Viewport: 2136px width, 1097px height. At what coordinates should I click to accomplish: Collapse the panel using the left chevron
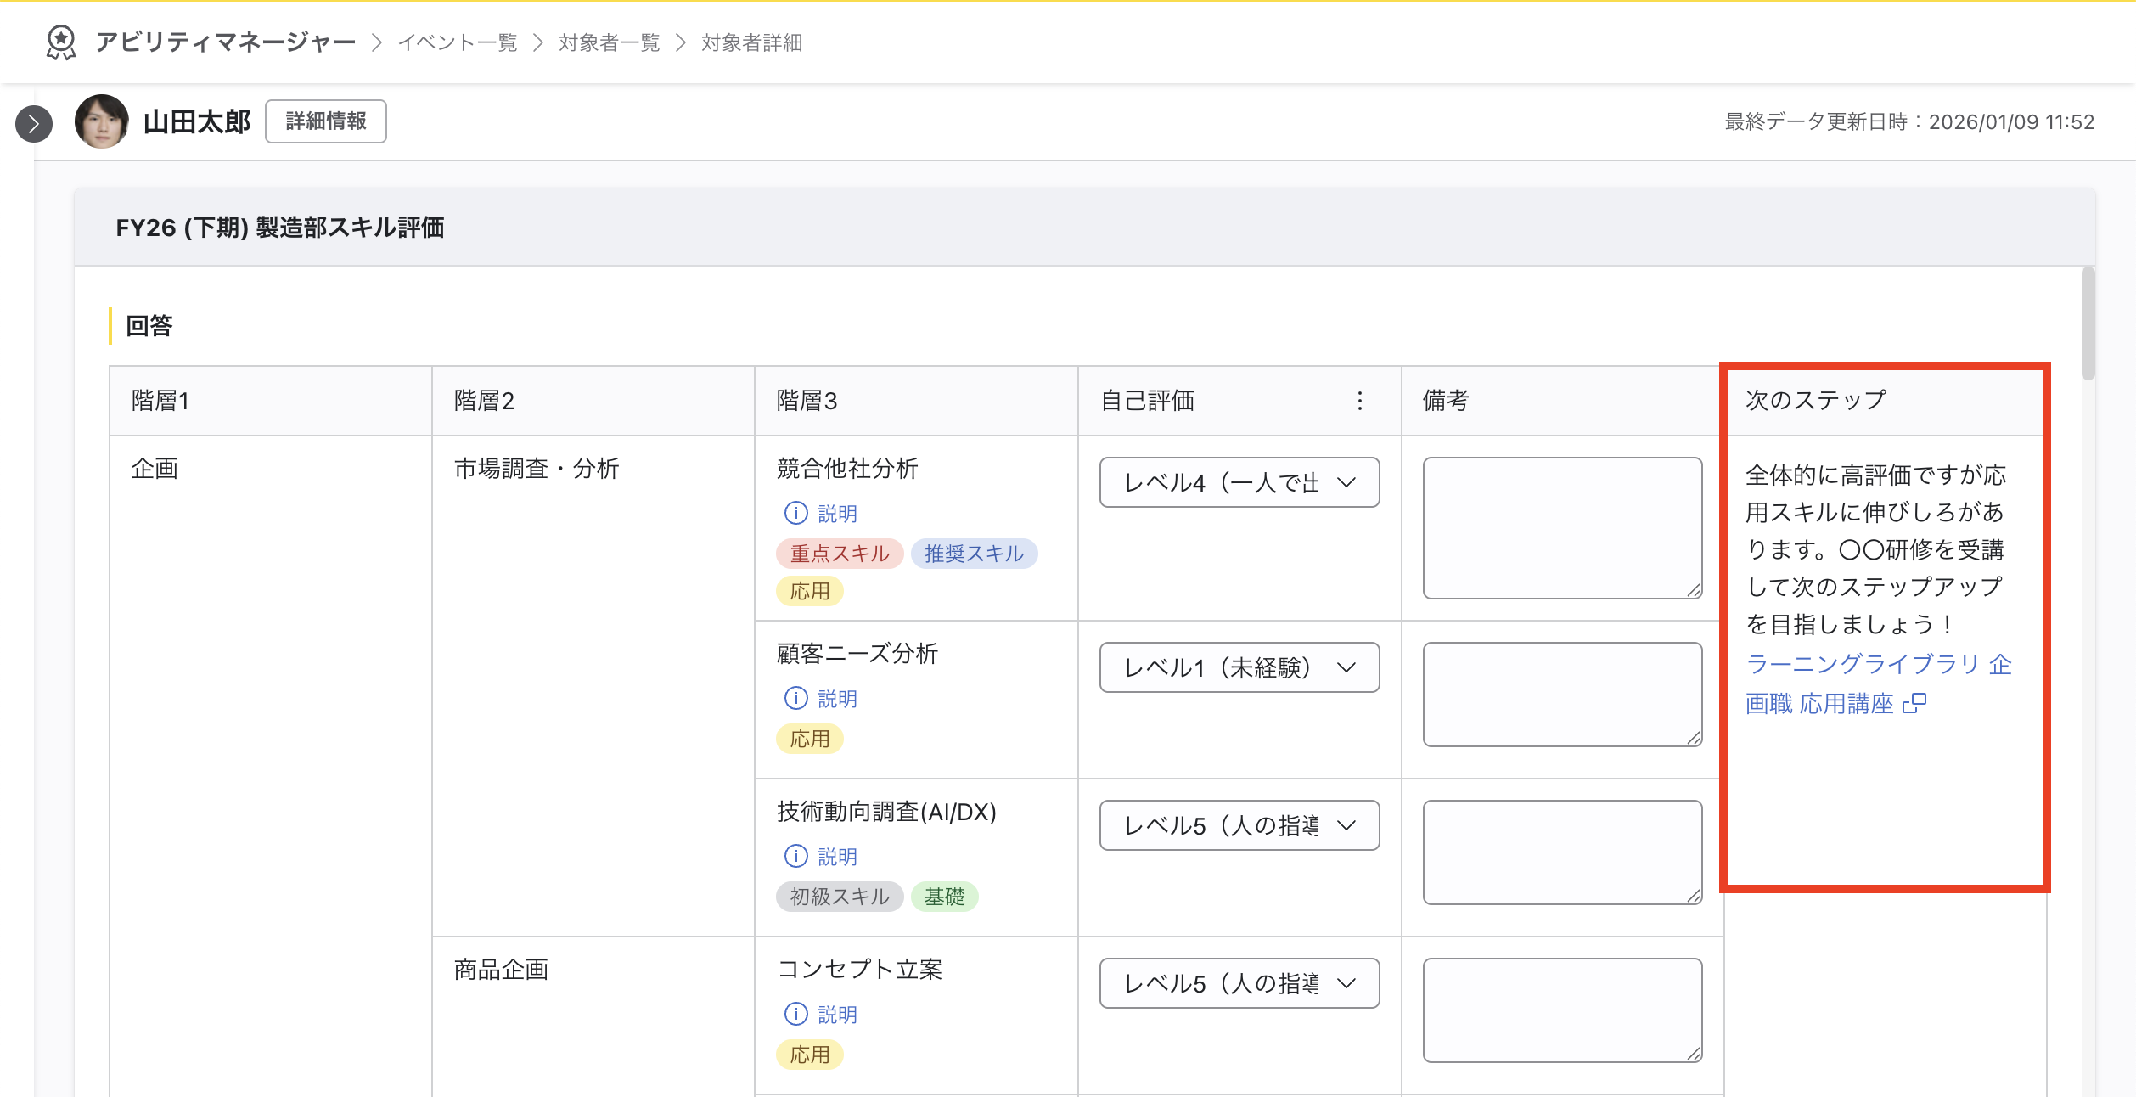coord(33,124)
